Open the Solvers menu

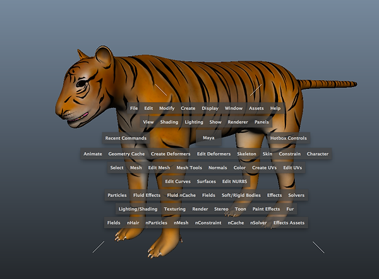tap(296, 195)
